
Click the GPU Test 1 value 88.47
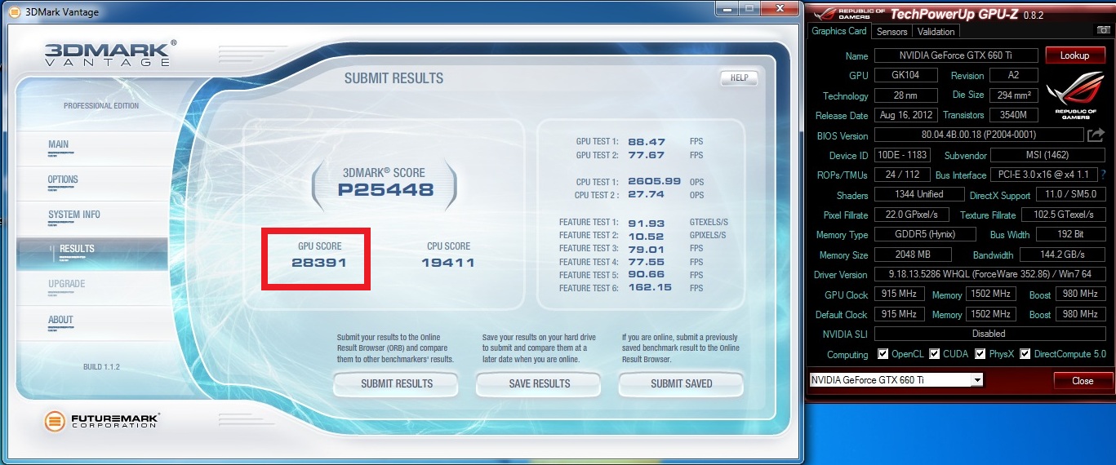pyautogui.click(x=647, y=142)
